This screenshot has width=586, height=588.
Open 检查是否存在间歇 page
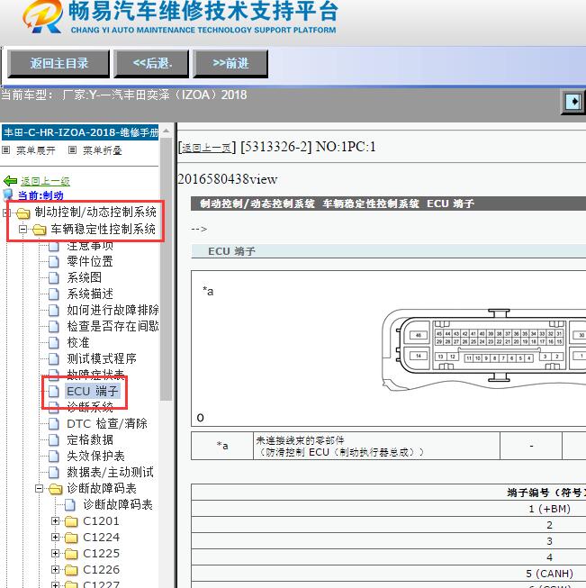point(113,326)
